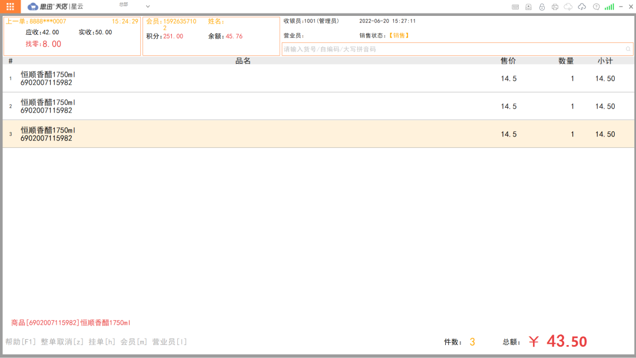
Task: Open the orange app grid menu
Action: tap(10, 6)
